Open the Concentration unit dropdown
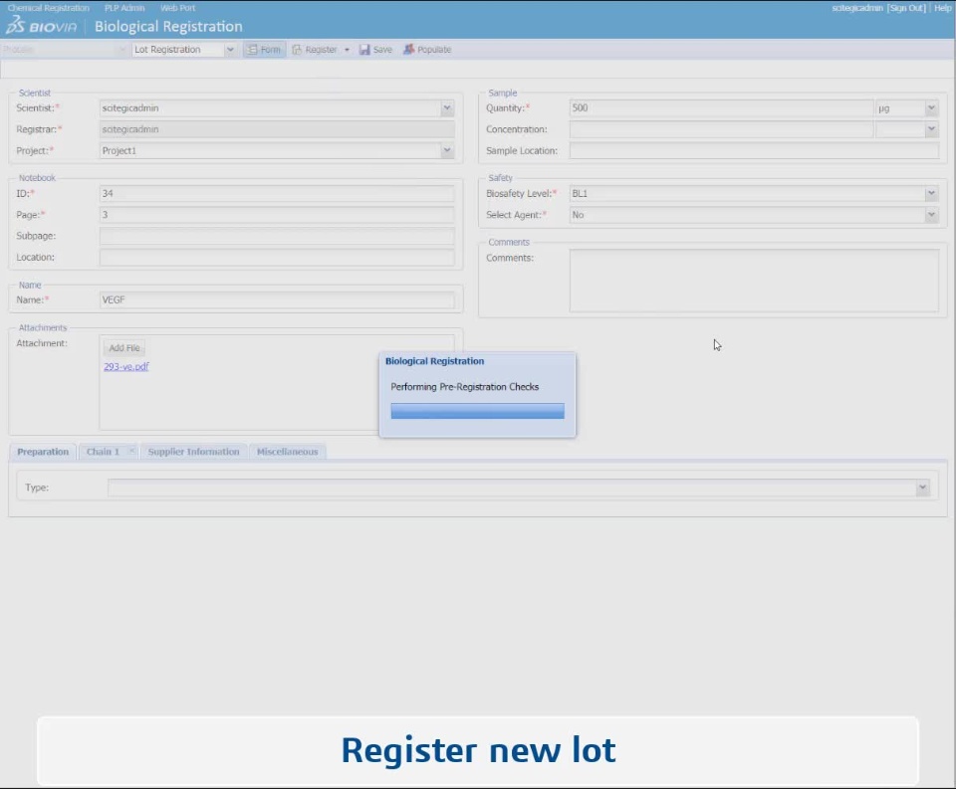This screenshot has height=789, width=956. click(x=931, y=129)
